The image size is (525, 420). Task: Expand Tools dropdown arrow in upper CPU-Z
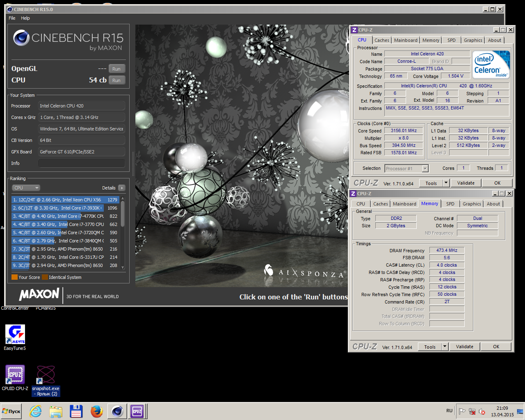(446, 183)
